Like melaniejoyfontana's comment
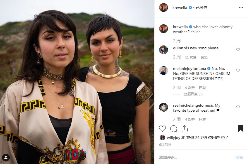 coord(238,70)
